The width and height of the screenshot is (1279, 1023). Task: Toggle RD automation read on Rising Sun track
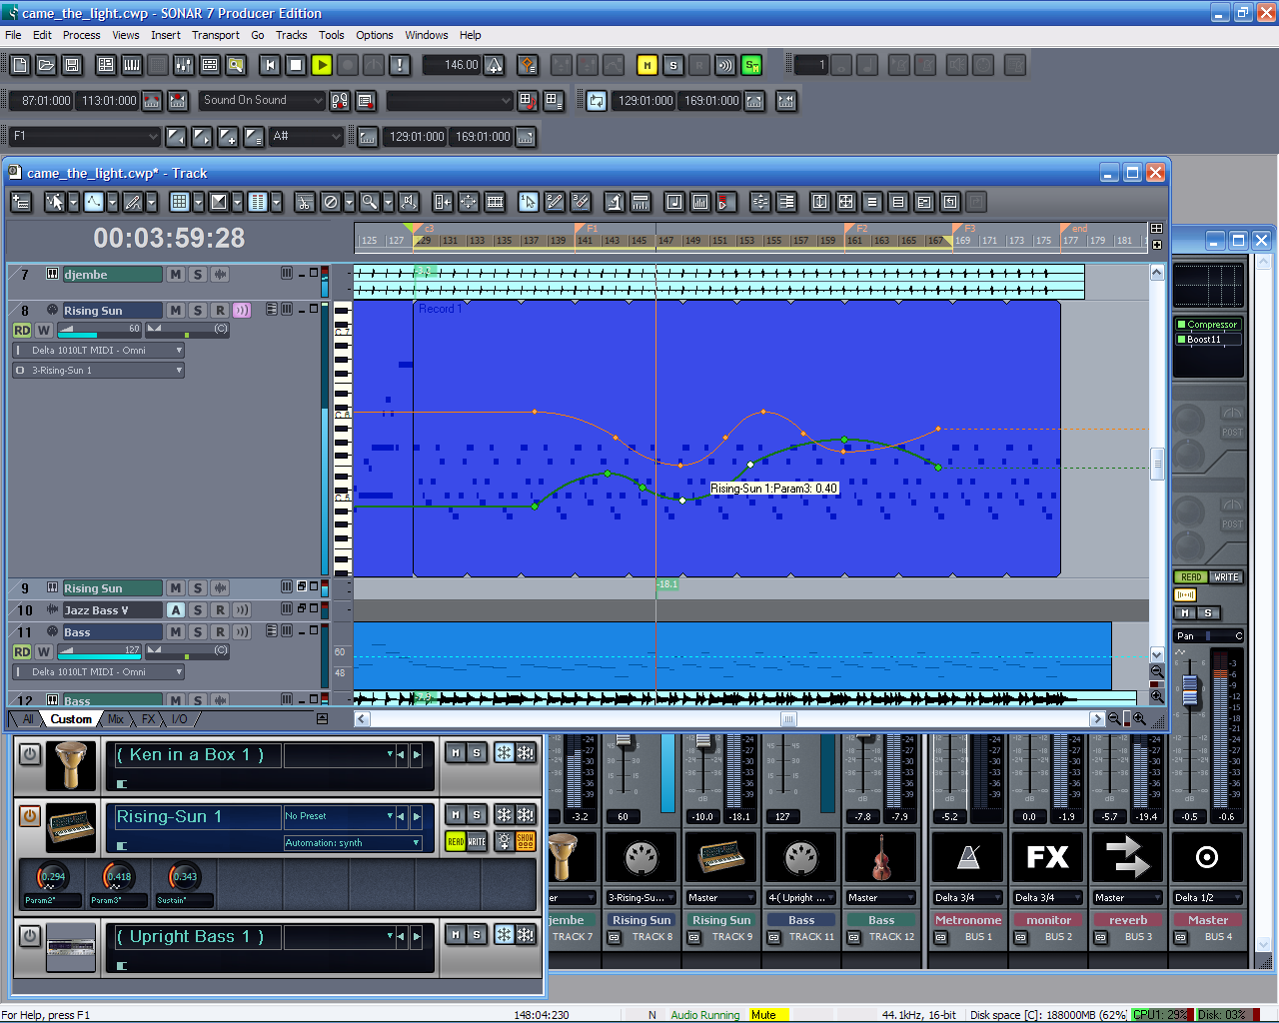pyautogui.click(x=22, y=331)
